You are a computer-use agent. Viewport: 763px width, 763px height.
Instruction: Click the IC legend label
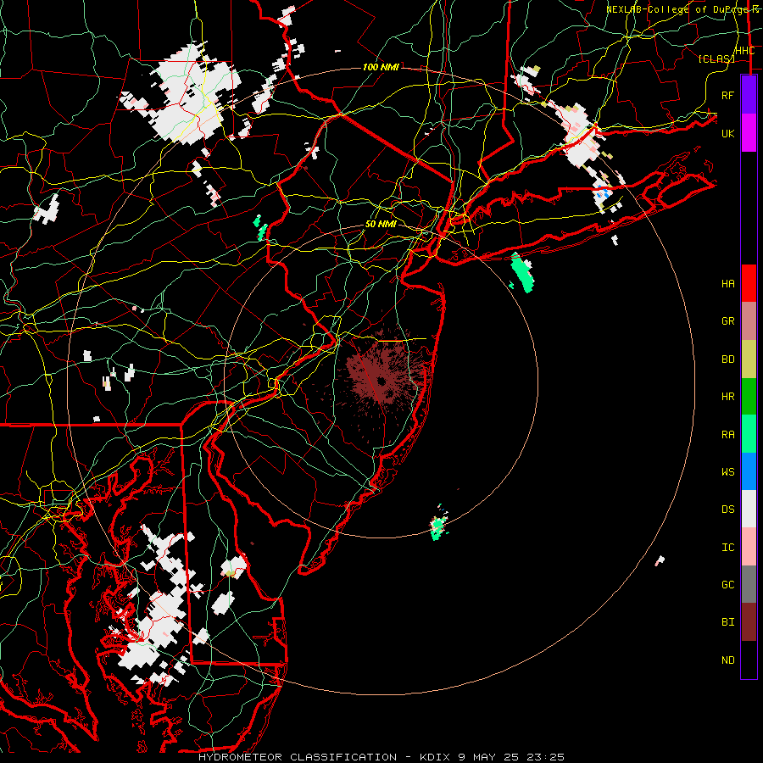coord(728,548)
